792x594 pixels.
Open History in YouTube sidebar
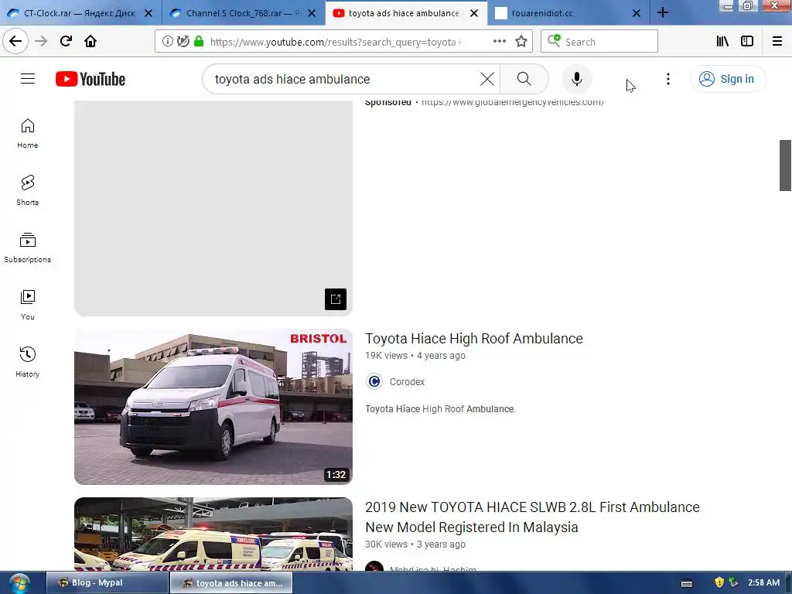[27, 362]
